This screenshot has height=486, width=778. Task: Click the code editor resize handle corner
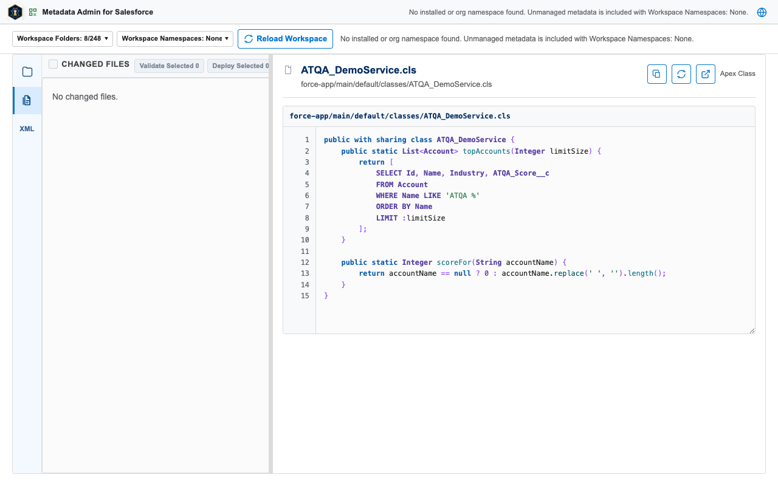[x=752, y=330]
